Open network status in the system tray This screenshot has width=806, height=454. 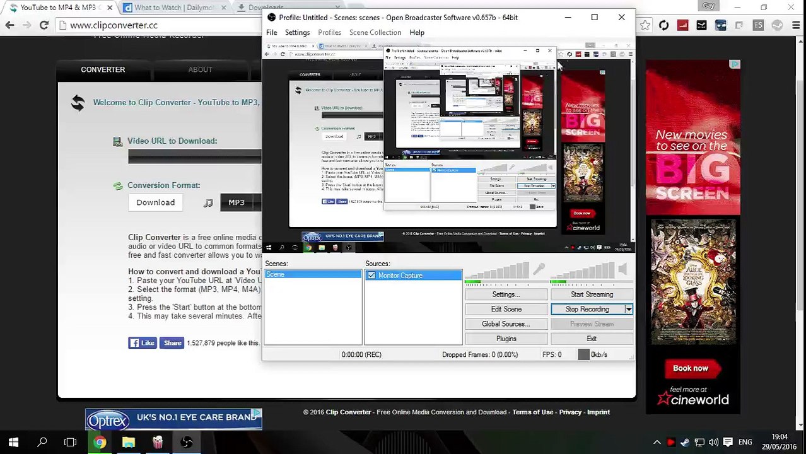(x=699, y=442)
